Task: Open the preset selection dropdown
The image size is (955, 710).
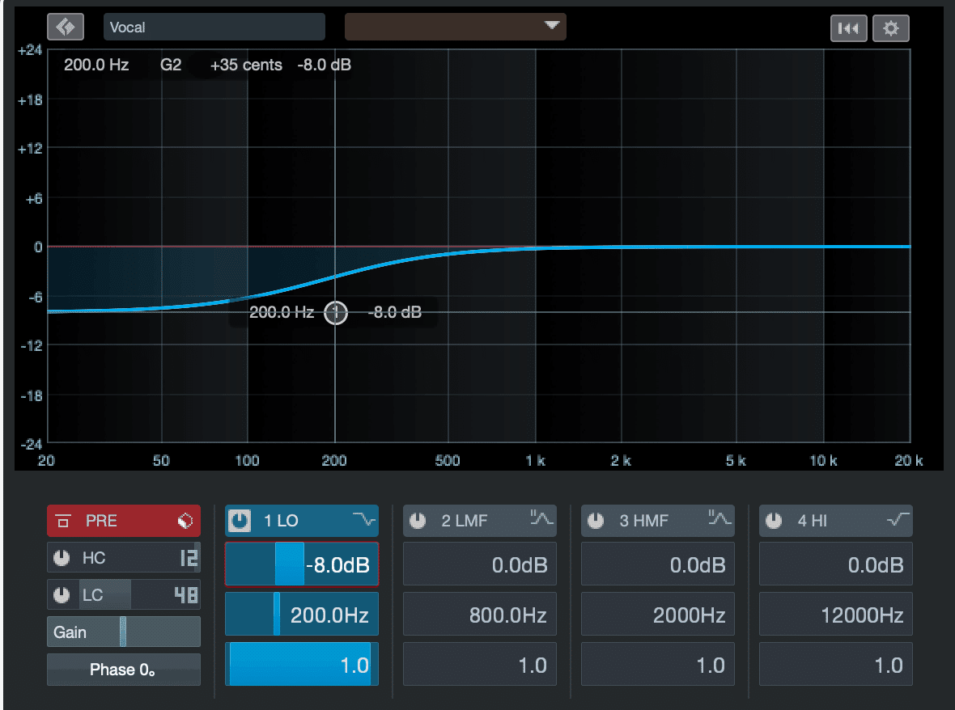Action: click(455, 26)
